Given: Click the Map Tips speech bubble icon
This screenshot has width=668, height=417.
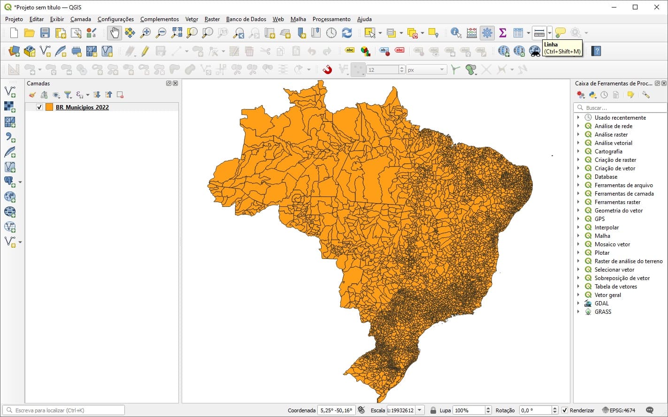Looking at the screenshot, I should pyautogui.click(x=560, y=33).
